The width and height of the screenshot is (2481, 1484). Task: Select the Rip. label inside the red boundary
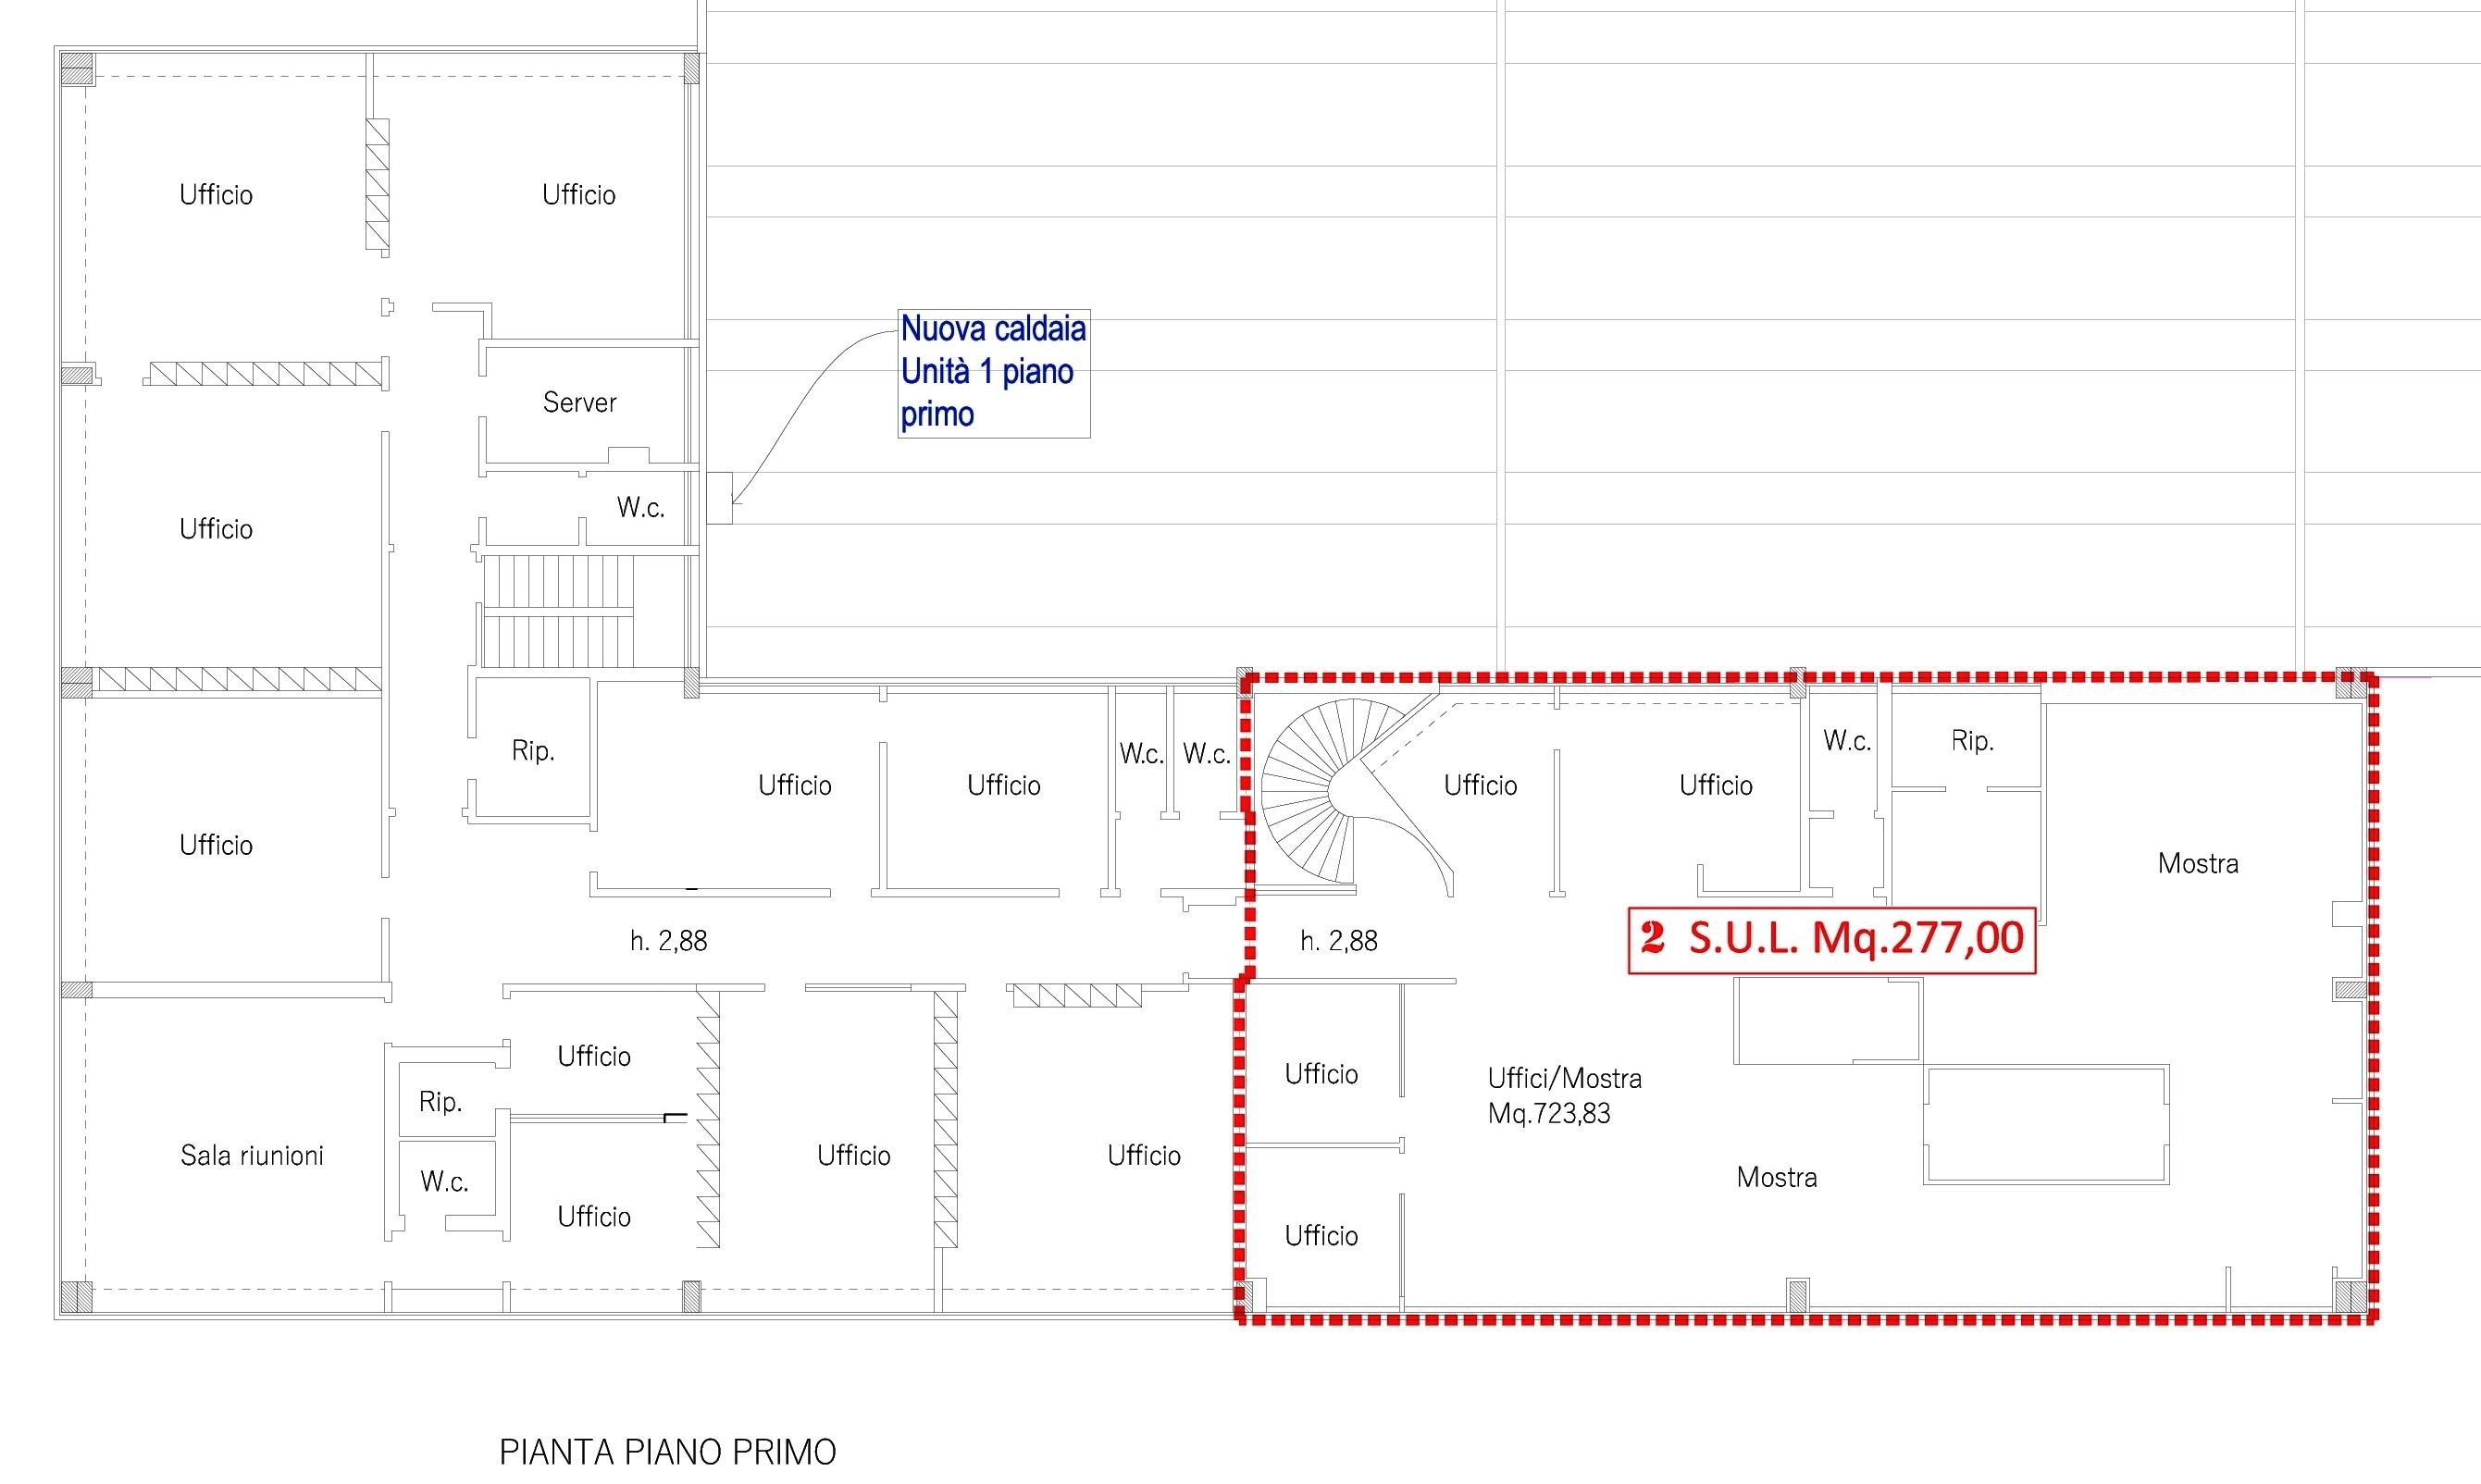point(1971,740)
